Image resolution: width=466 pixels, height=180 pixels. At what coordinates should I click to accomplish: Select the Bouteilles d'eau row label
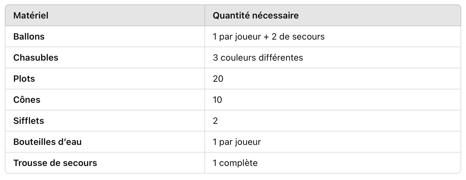click(47, 142)
